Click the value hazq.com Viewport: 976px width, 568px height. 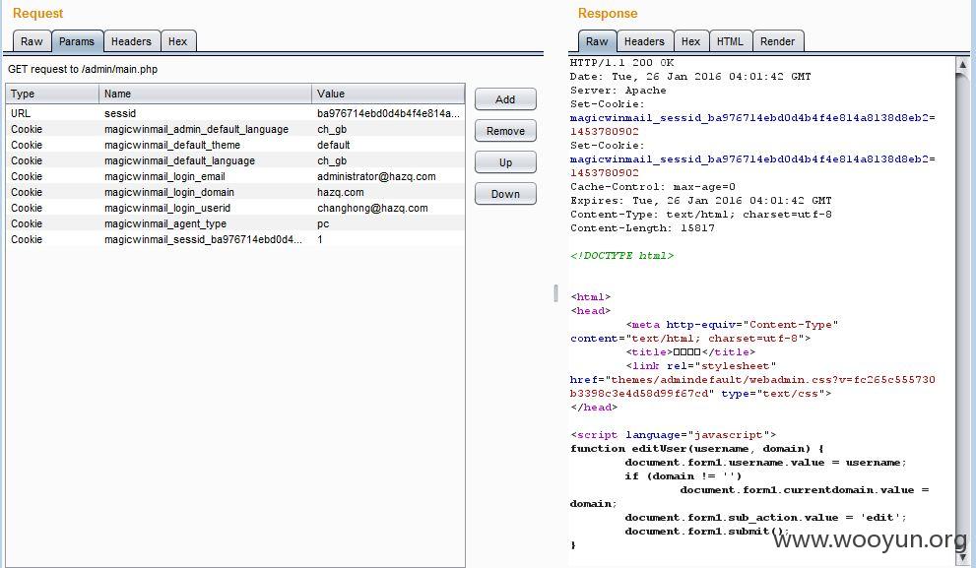coord(341,192)
